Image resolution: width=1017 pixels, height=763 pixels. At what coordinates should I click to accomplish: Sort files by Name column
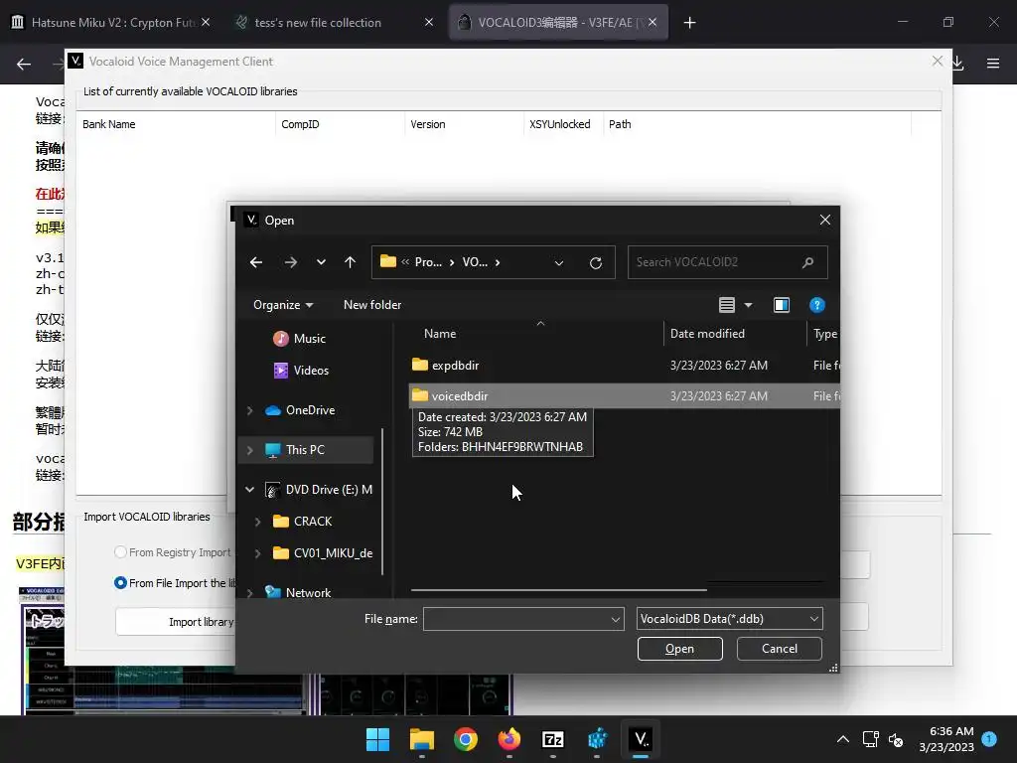point(440,334)
